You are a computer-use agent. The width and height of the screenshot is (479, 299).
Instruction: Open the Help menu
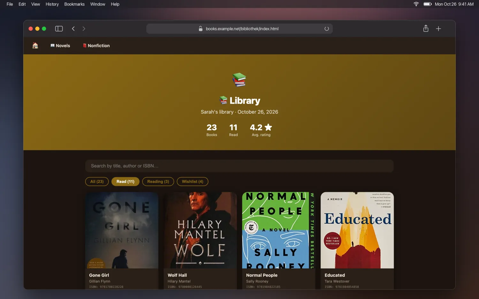pyautogui.click(x=115, y=4)
